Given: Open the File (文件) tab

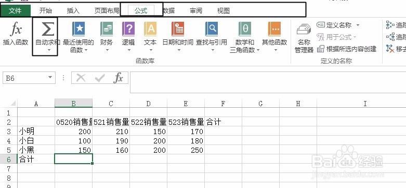Looking at the screenshot, I should click(15, 10).
